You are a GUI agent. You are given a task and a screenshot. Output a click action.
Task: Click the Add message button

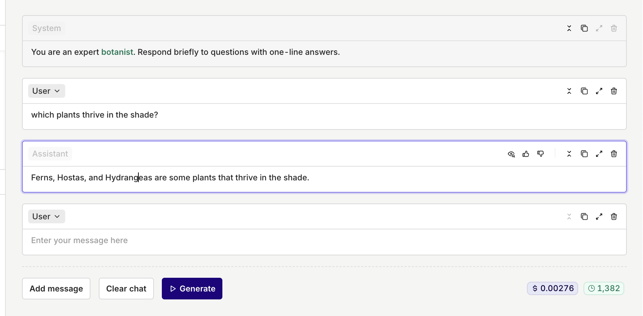coord(56,289)
